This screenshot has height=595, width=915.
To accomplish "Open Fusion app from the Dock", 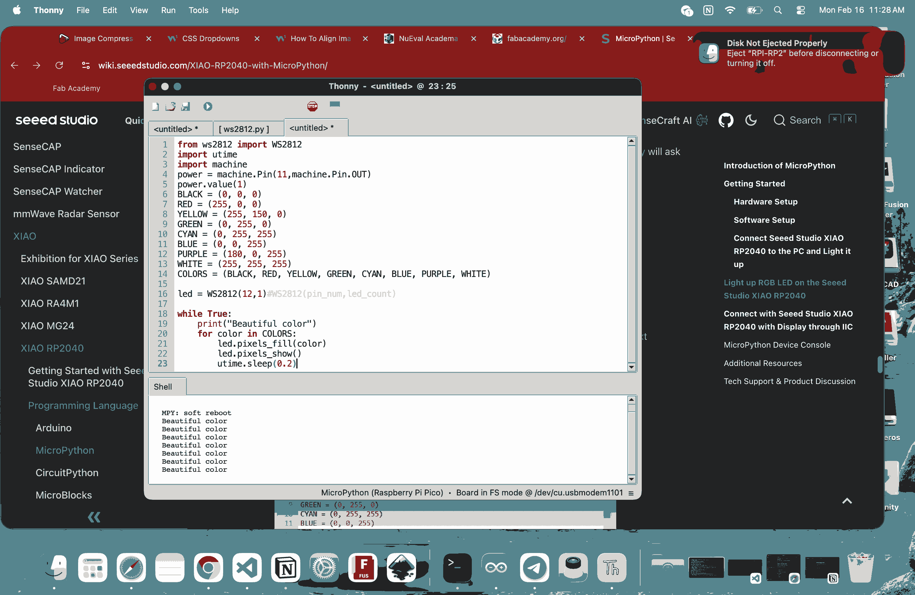I will coord(363,567).
